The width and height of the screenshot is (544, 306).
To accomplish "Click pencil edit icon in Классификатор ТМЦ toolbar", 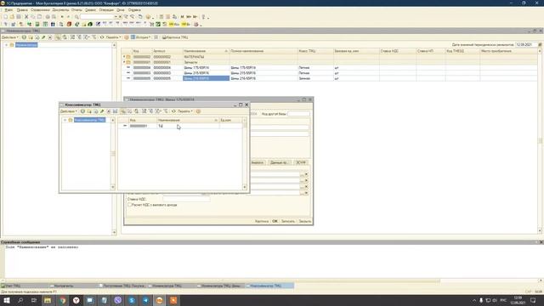I will [102, 111].
